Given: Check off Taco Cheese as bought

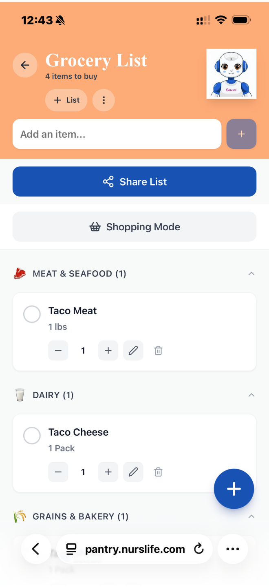Looking at the screenshot, I should click(32, 435).
